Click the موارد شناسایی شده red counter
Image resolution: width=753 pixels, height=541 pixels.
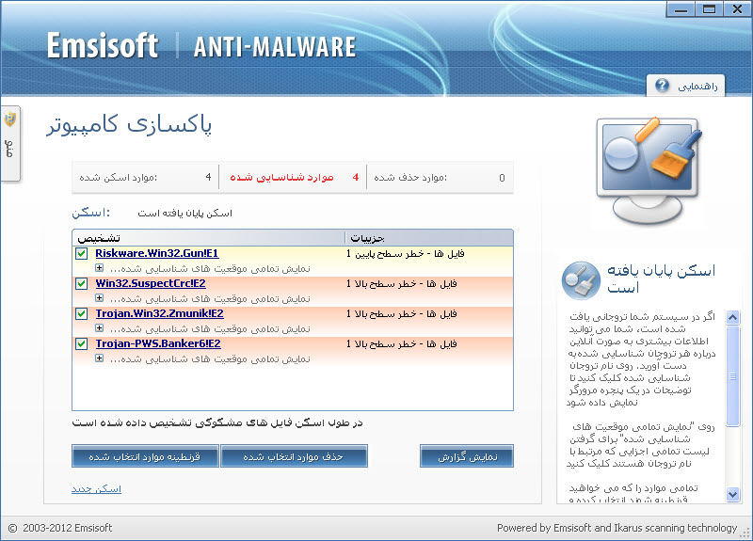pos(294,178)
